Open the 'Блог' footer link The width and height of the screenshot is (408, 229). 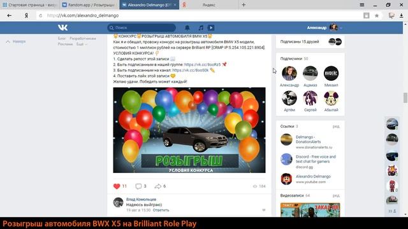[x=62, y=38]
